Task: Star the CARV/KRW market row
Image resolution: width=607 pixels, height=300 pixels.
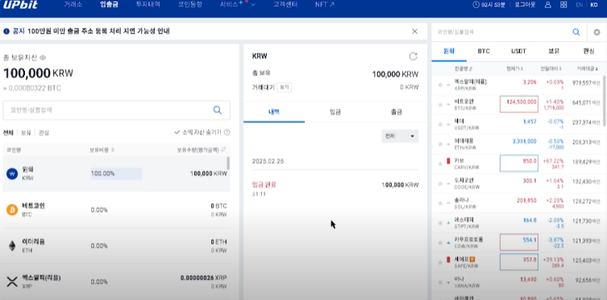Action: (440, 164)
